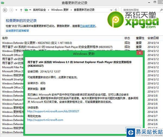Minimize the update history window
163x137 pixels.
tap(149, 2)
